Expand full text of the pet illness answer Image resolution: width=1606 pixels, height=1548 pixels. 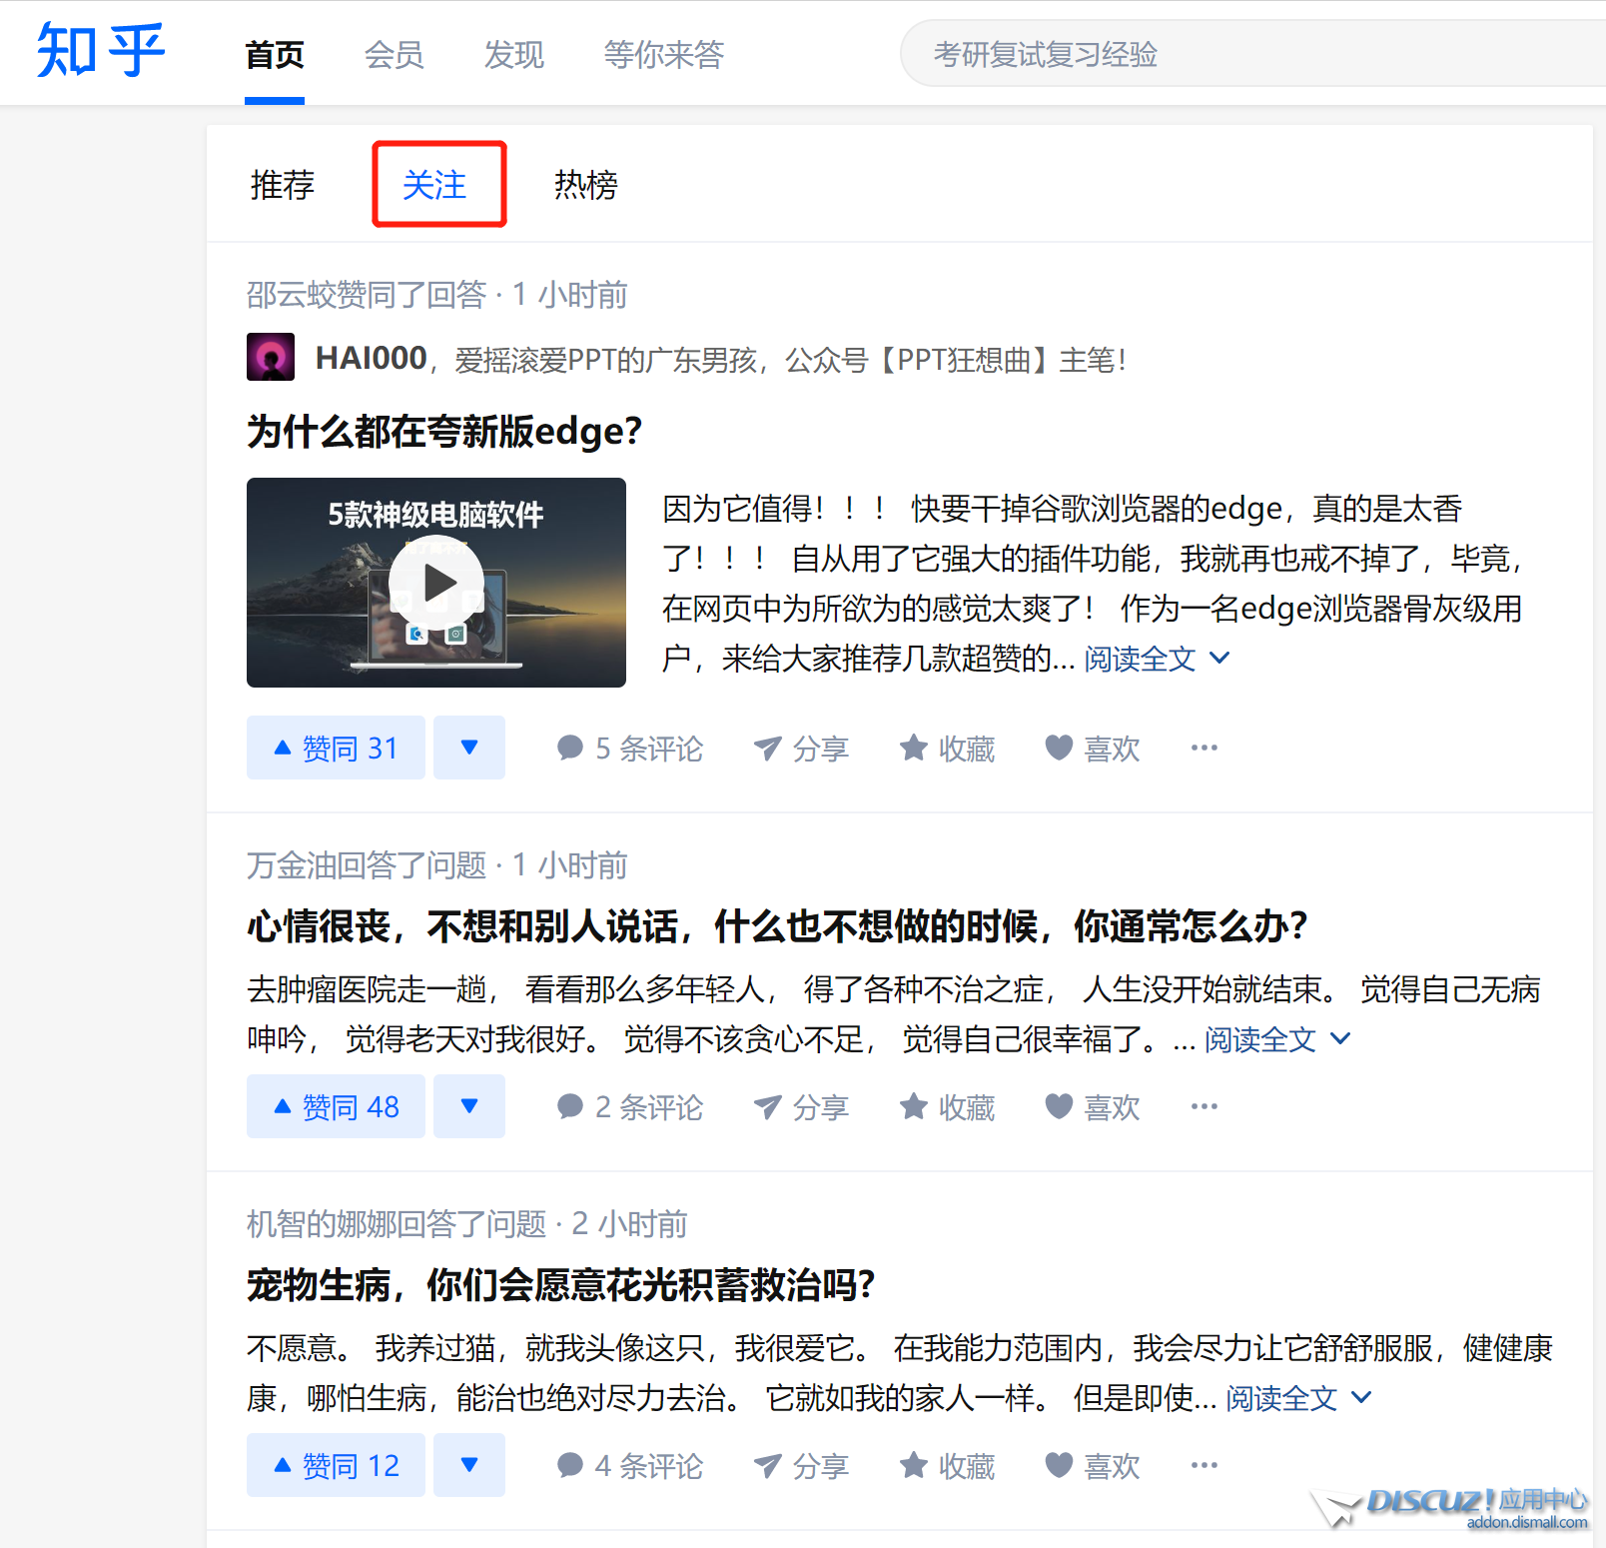[1297, 1399]
